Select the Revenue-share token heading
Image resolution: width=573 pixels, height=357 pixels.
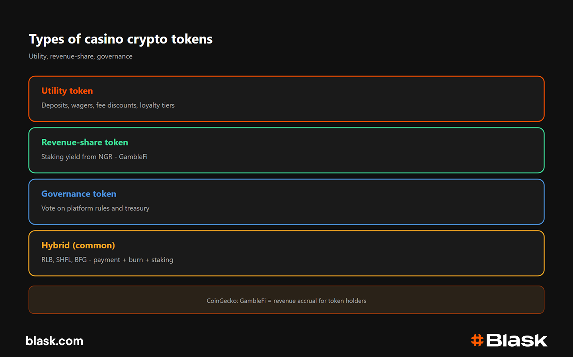(85, 142)
